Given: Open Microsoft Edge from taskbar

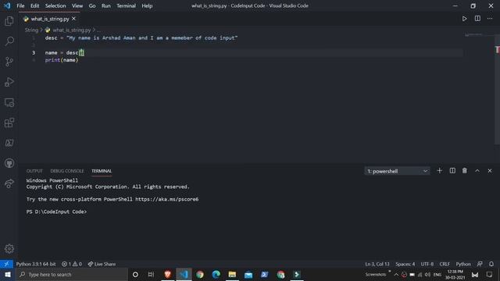Looking at the screenshot, I should [216, 274].
